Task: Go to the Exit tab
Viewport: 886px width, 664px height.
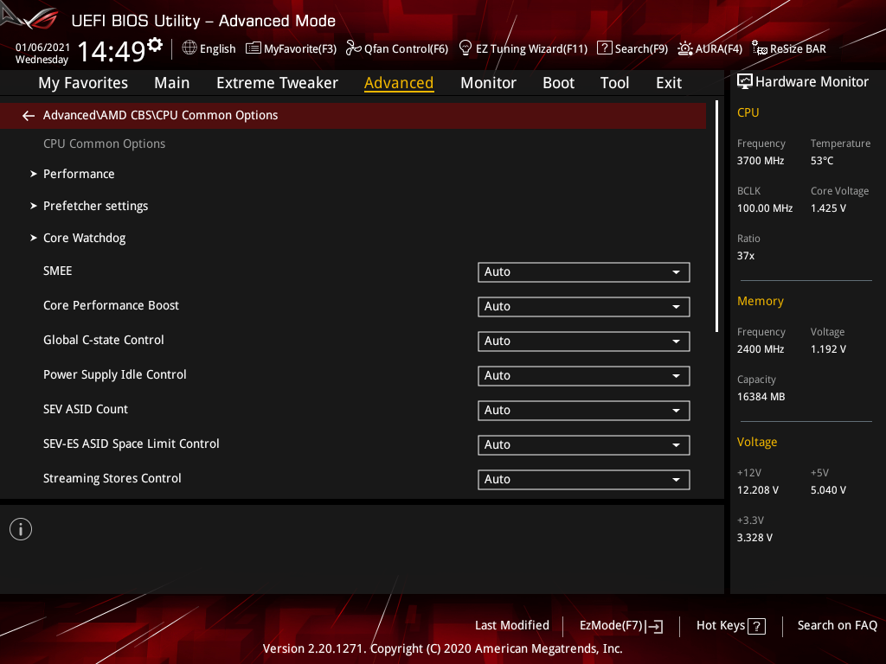Action: point(669,83)
